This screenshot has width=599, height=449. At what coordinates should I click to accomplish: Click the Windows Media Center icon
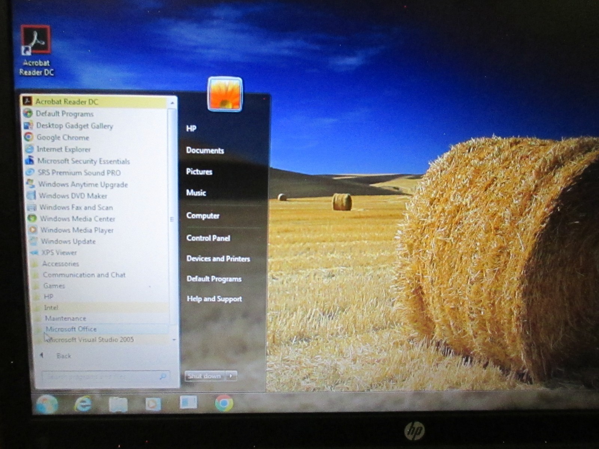click(x=33, y=218)
